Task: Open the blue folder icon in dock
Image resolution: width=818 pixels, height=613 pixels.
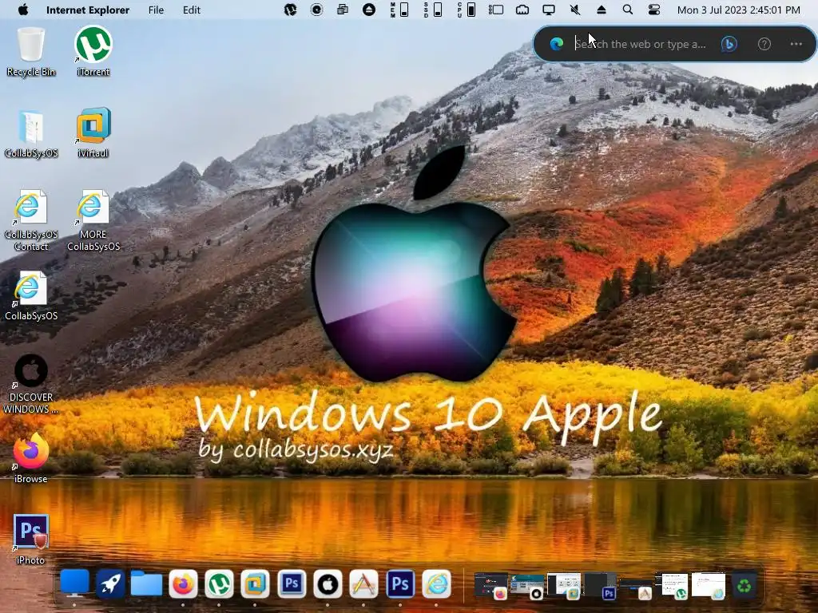Action: point(147,583)
